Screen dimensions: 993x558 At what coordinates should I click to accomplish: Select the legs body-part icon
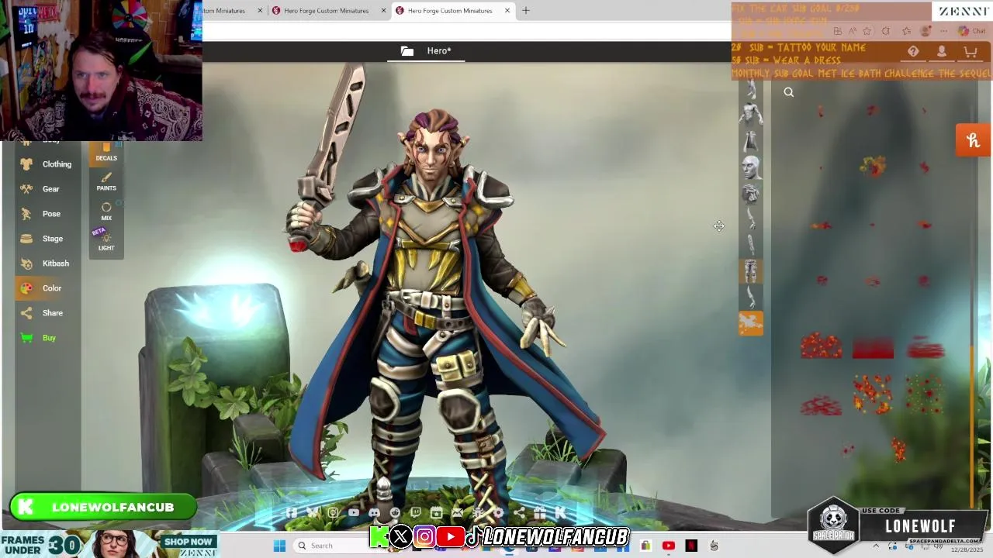[750, 271]
